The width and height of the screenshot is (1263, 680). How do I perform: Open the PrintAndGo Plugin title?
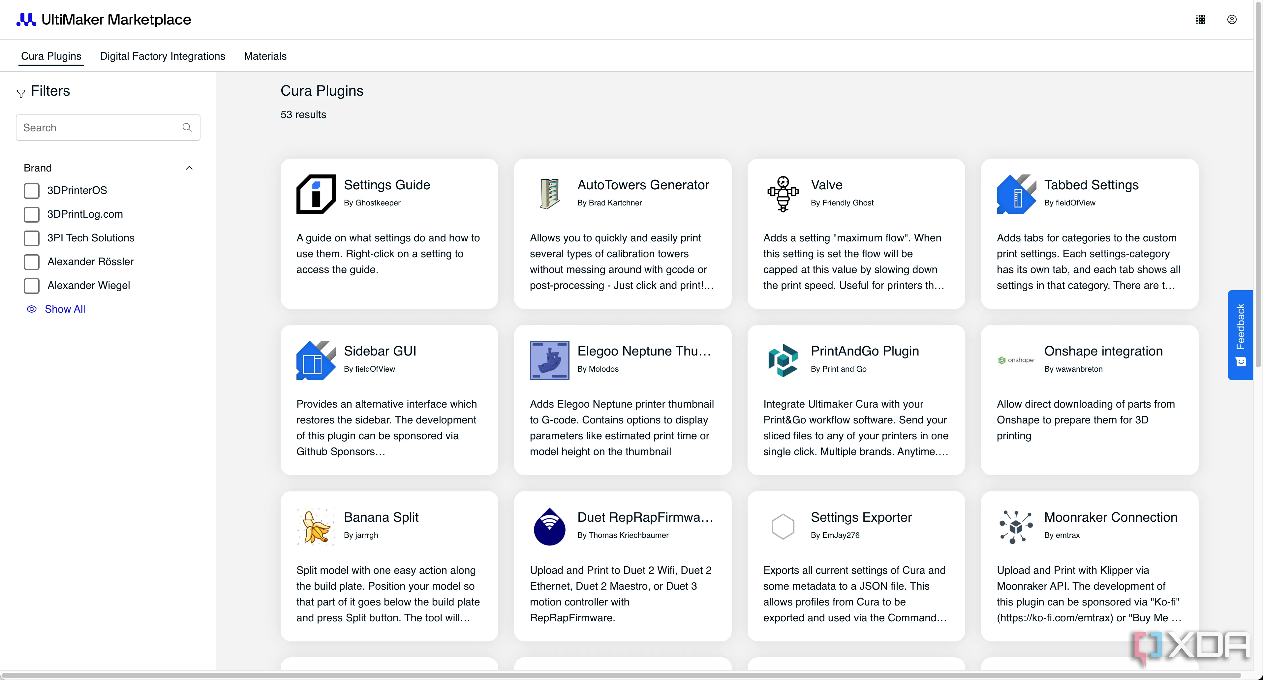(x=865, y=351)
